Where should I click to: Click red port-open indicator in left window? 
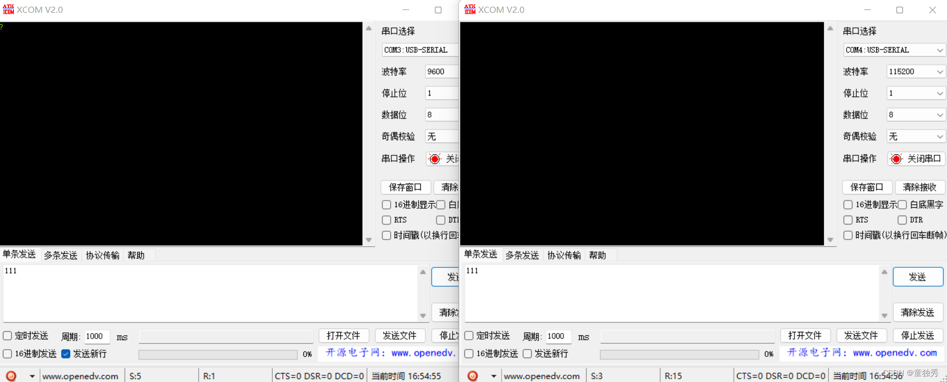(x=435, y=159)
